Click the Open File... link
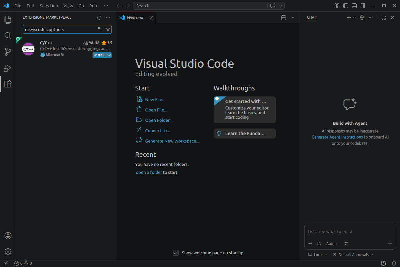 pos(156,110)
